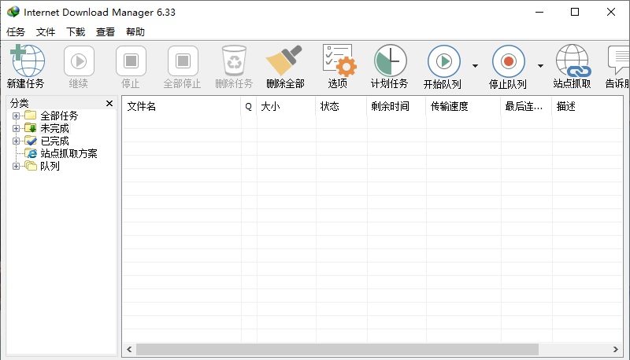Image resolution: width=630 pixels, height=360 pixels.
Task: Open the 文件 menu
Action: coord(46,31)
